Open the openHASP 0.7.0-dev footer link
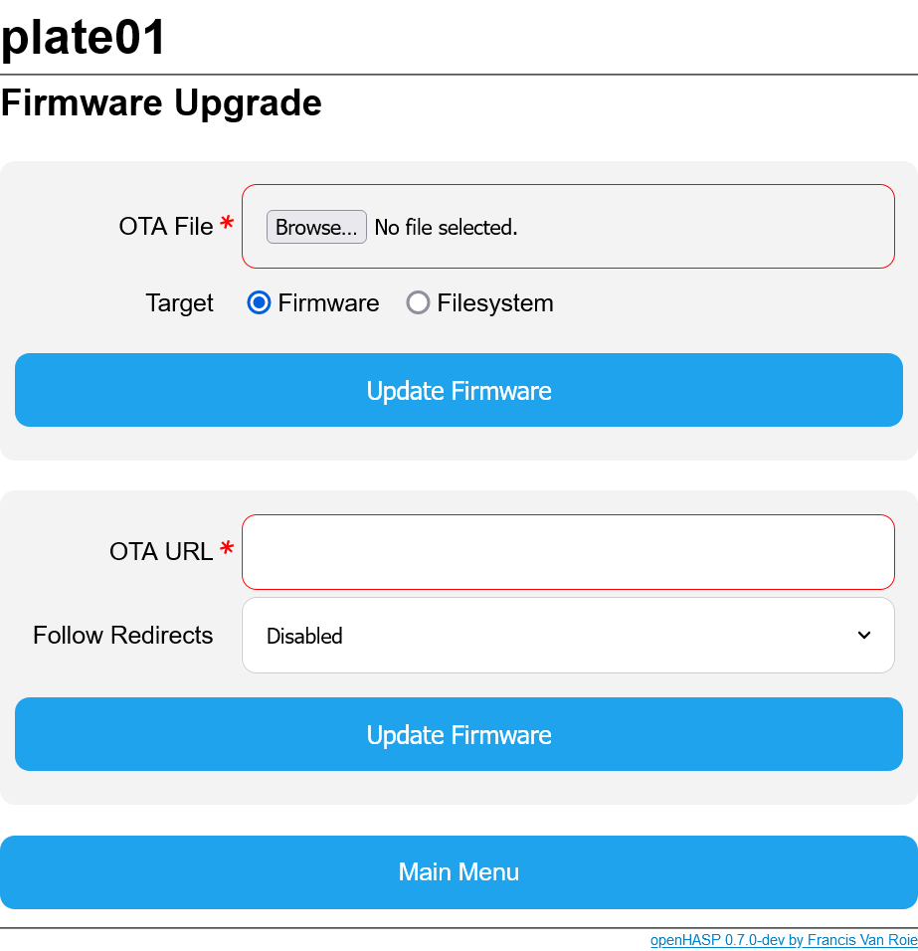Screen dimensions: 918x951 click(x=784, y=939)
